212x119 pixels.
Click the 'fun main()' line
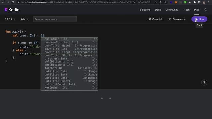click(x=16, y=32)
